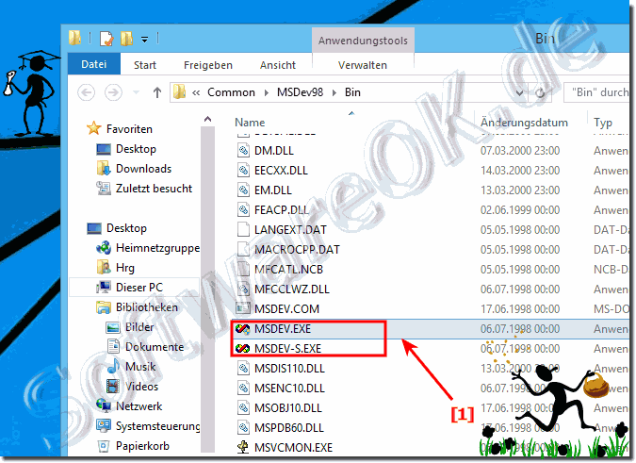Select the MFCATL.NCB file icon
Screen dimensions: 636x463
click(243, 270)
